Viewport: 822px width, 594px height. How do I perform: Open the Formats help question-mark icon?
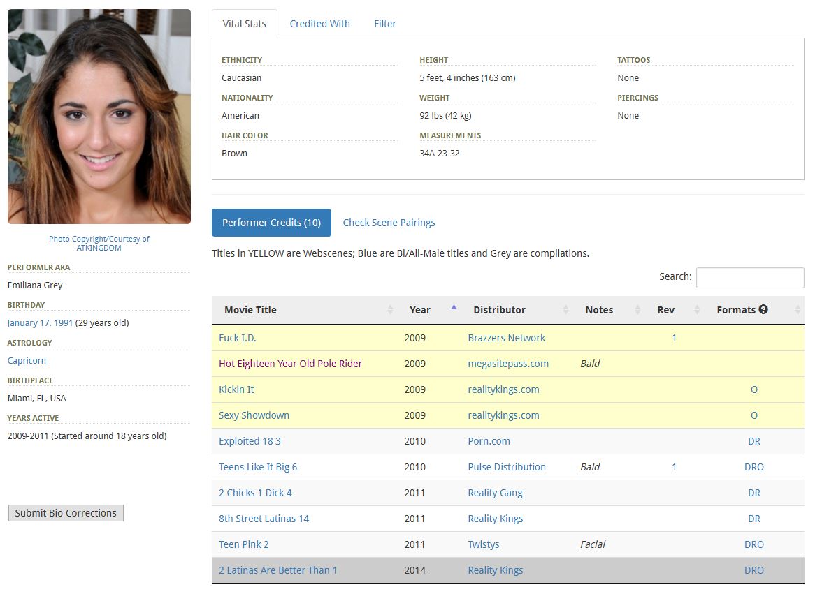pyautogui.click(x=763, y=309)
